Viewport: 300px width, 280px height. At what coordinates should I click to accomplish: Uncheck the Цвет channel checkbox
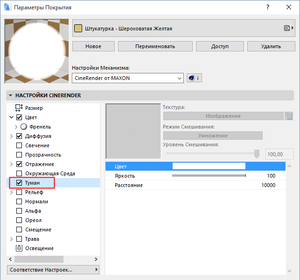coord(19,117)
